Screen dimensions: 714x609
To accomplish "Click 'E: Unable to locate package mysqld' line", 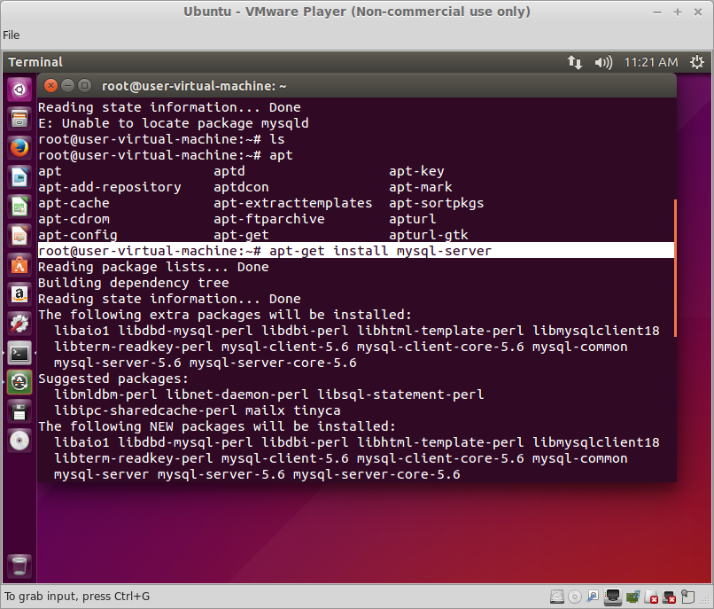I will (x=174, y=123).
